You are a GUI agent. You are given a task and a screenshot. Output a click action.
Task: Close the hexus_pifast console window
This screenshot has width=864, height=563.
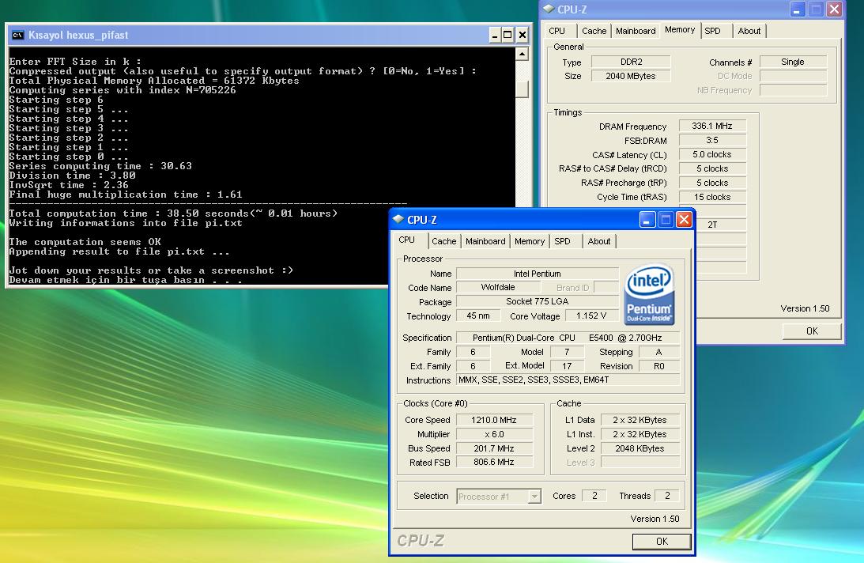tap(523, 36)
